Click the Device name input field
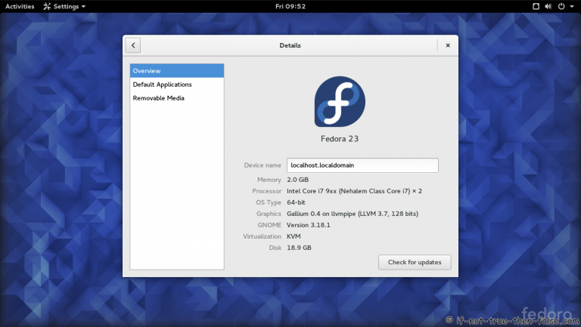Viewport: 581px width, 327px height. coord(362,165)
